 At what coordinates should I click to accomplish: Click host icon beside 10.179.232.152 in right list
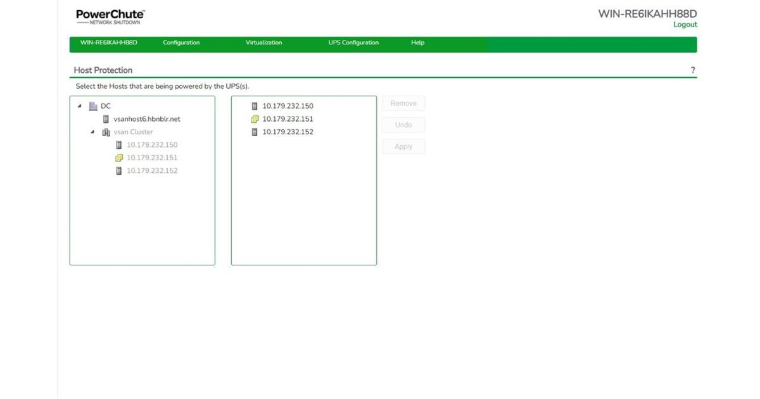point(255,132)
